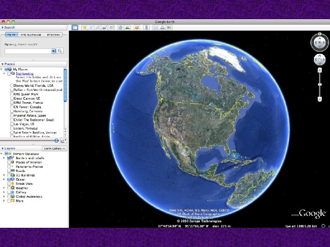Enable the Panoramio Photos layer checkbox
The height and width of the screenshot is (247, 330).
tap(9, 166)
